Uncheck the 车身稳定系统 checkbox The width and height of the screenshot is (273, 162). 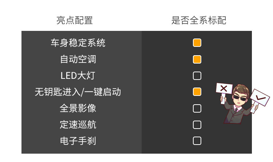coord(197,43)
